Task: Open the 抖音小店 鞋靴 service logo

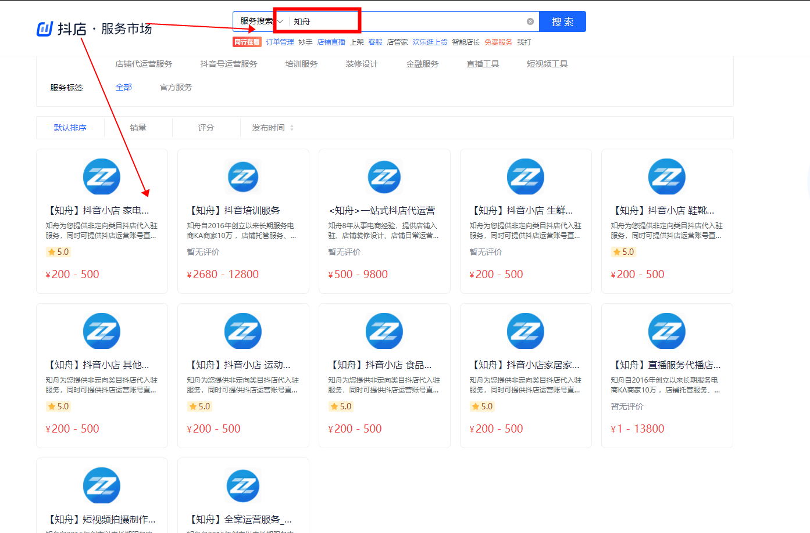Action: [667, 177]
